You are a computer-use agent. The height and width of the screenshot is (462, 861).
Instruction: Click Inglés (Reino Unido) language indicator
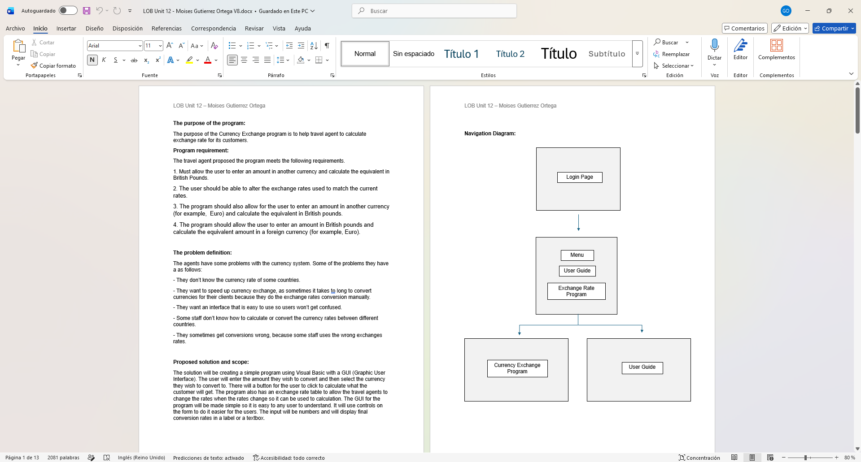pyautogui.click(x=141, y=458)
